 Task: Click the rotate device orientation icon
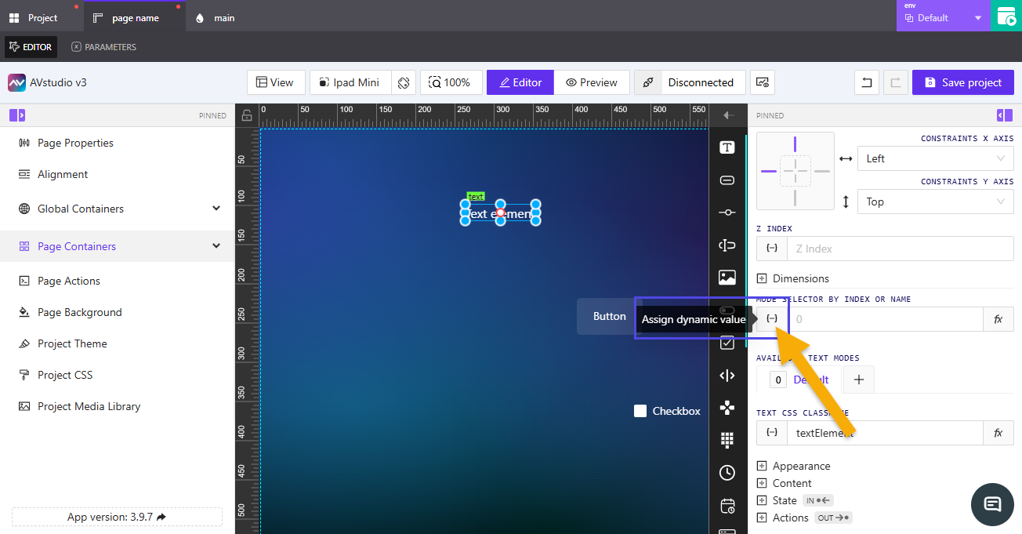point(404,82)
